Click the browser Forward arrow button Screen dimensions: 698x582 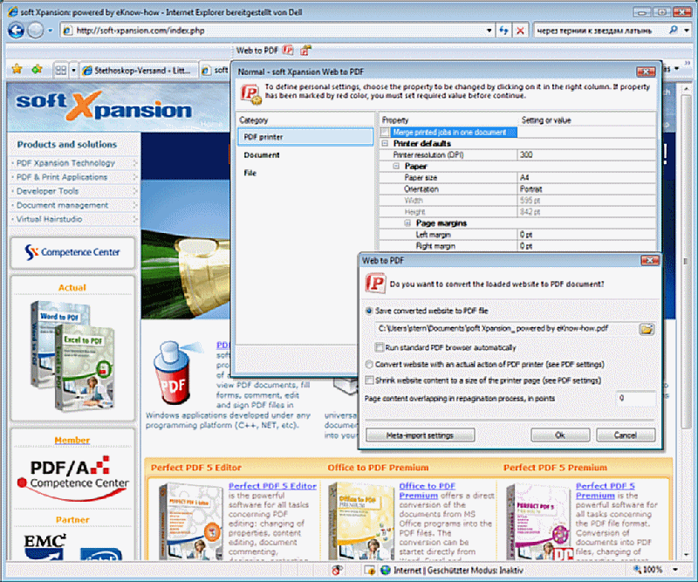(x=36, y=31)
